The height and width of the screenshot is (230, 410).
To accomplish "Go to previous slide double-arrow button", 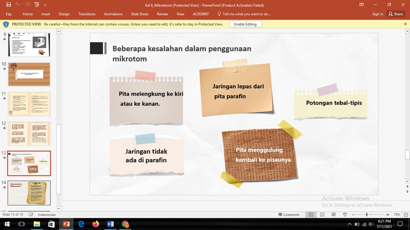I will 407,186.
